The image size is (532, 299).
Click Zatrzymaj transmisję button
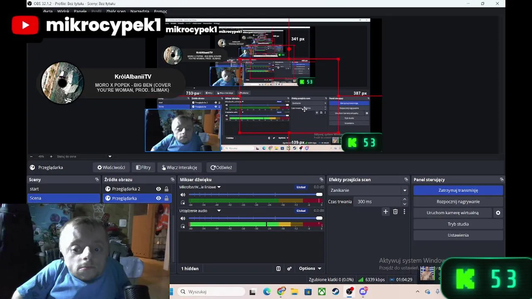[x=458, y=190]
